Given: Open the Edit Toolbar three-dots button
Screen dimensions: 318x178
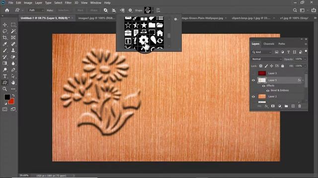Looking at the screenshot, I should (x=13, y=89).
